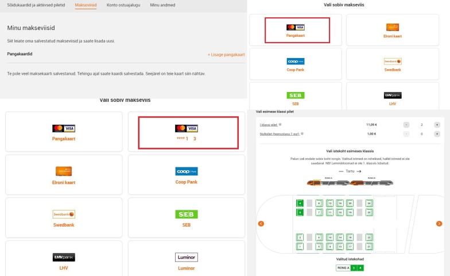Viewport: 450px width, 276px height.
Task: Show next carriage with orange right arrow
Action: click(439, 224)
